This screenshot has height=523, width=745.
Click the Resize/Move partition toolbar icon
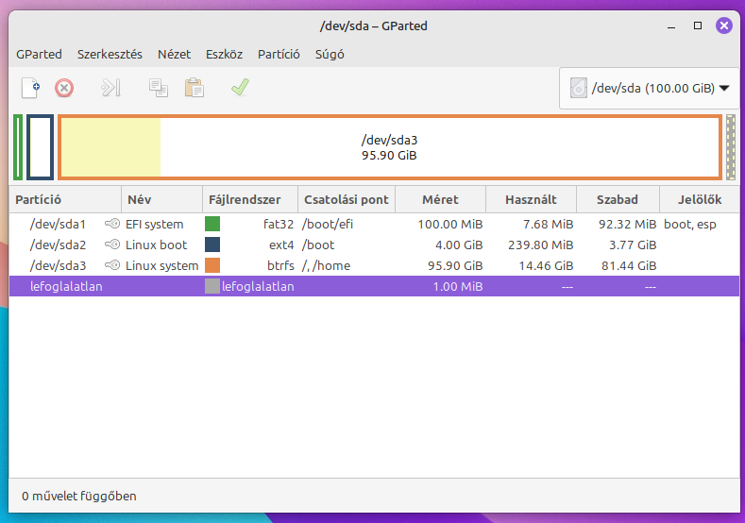click(x=110, y=88)
